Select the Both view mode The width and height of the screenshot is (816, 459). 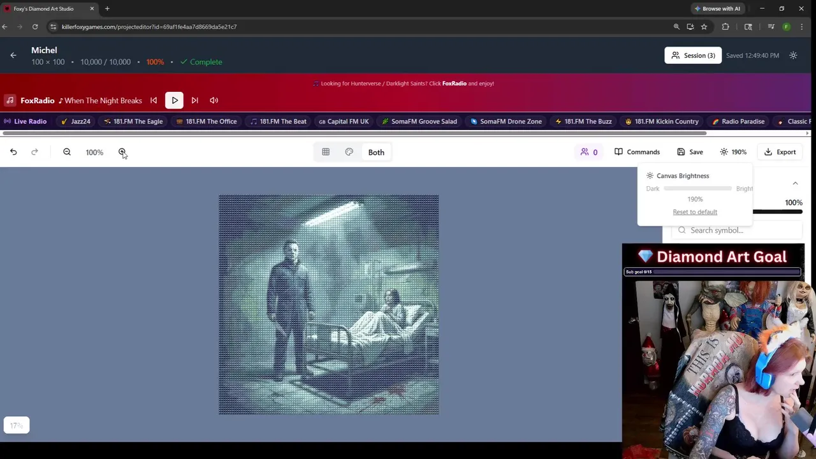point(376,152)
